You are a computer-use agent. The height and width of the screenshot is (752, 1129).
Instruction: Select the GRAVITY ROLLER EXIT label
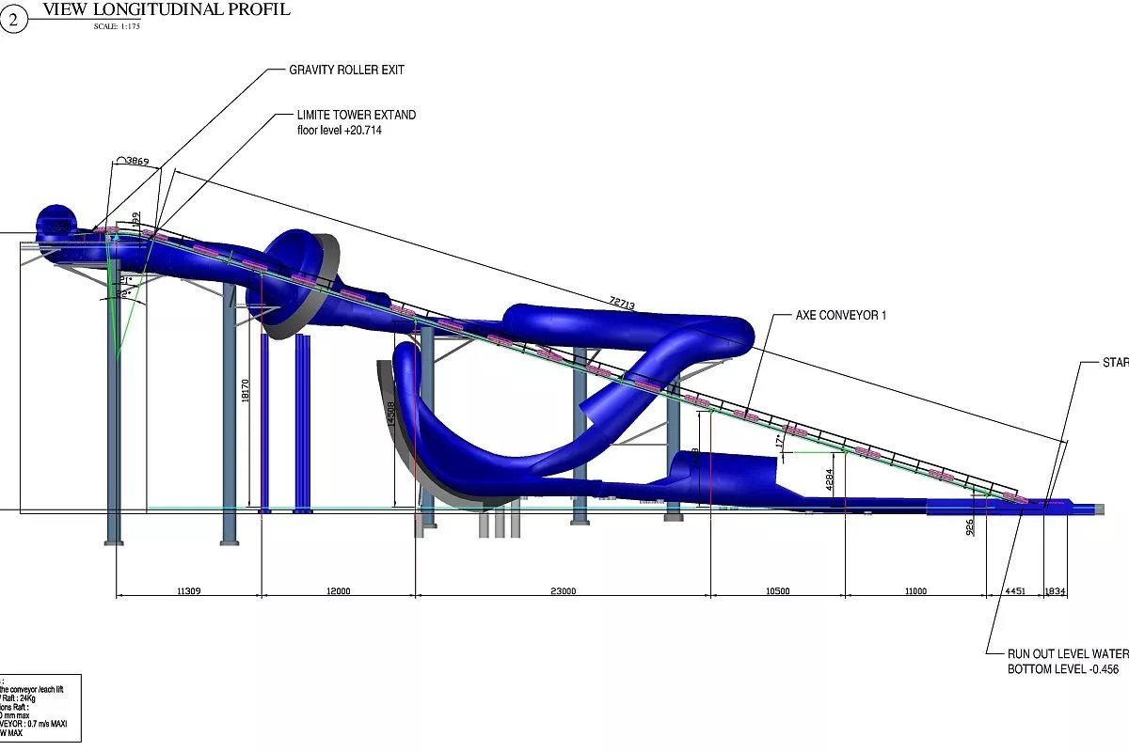[x=346, y=70]
